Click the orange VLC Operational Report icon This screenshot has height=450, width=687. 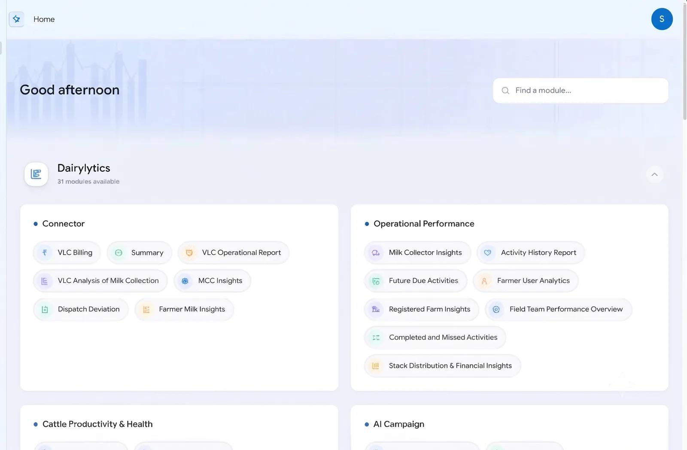coord(189,252)
